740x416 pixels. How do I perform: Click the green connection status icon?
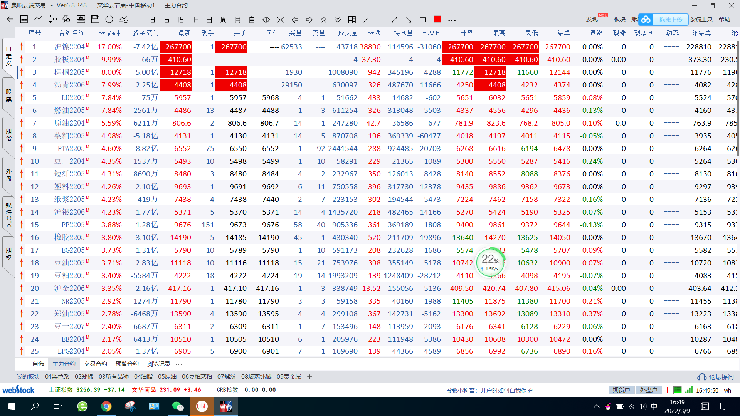pos(677,390)
